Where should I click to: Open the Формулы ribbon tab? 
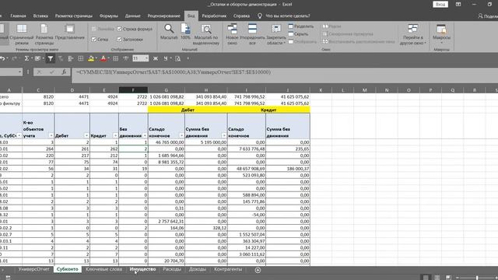109,16
